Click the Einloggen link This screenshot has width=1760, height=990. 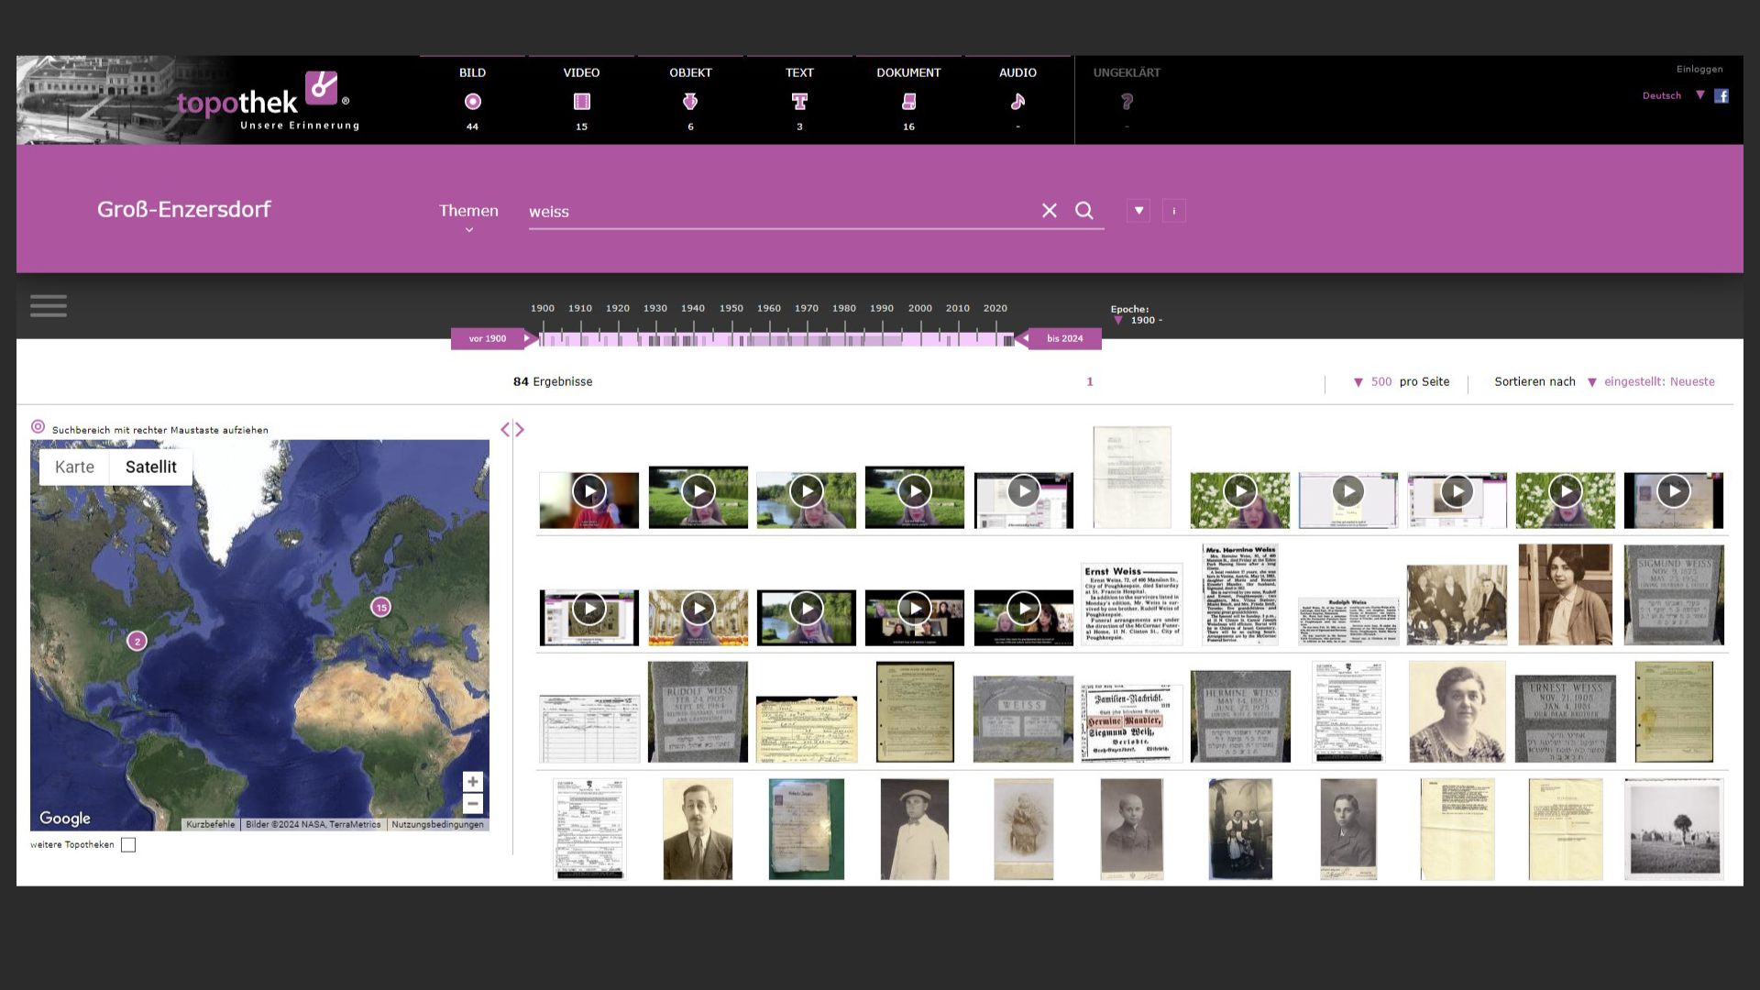1699,70
